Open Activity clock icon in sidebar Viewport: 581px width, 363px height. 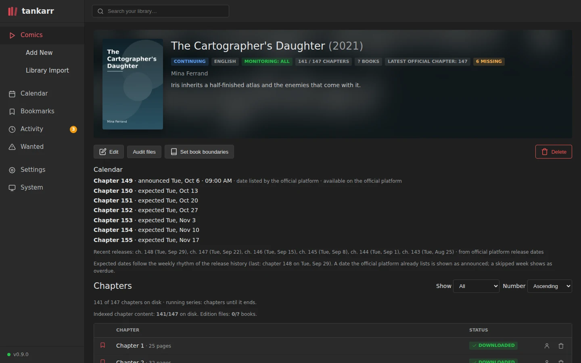(x=12, y=129)
